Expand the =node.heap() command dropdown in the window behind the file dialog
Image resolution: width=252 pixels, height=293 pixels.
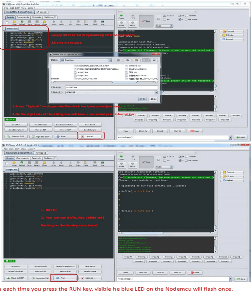pyautogui.click(x=230, y=137)
